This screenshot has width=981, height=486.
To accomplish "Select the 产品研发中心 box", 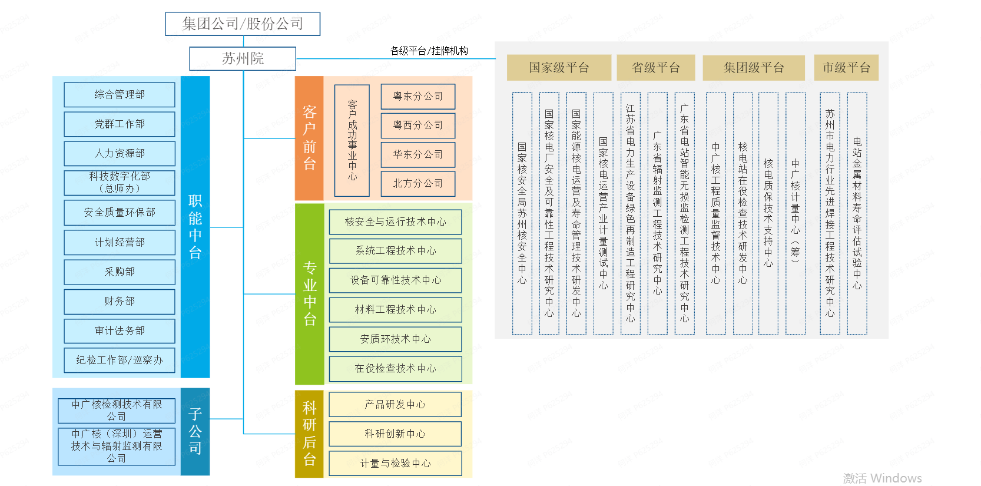I will [x=396, y=405].
